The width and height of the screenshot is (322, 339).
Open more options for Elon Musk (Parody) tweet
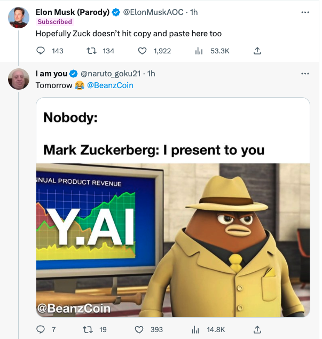[x=305, y=12]
